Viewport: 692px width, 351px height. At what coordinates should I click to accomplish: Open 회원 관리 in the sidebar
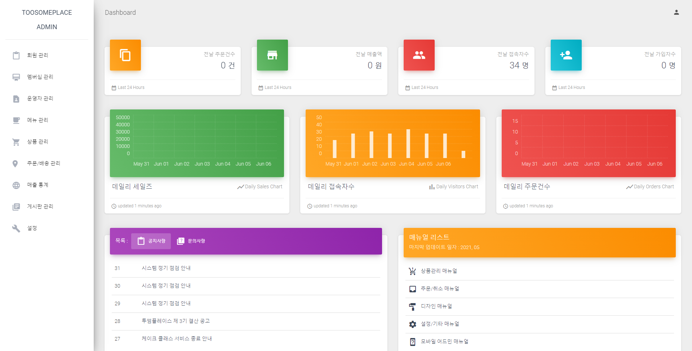coord(38,55)
